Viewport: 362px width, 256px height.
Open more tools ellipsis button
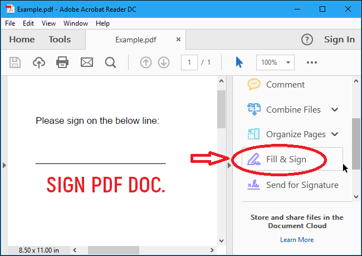[x=312, y=62]
